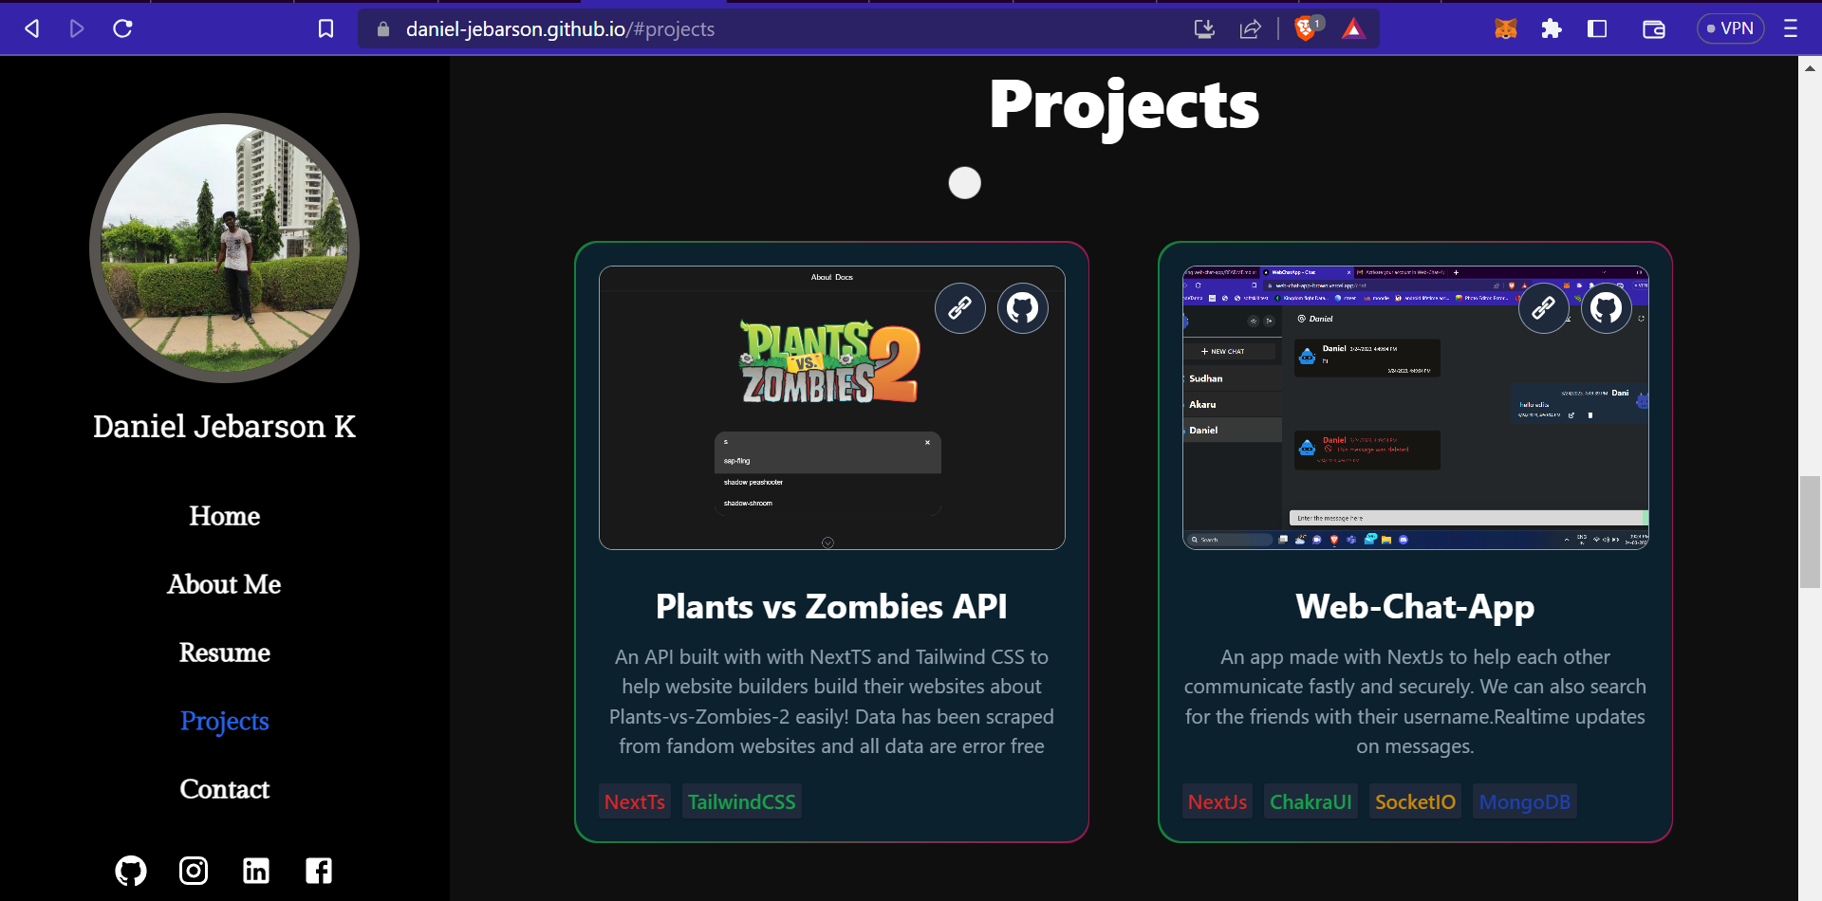Viewport: 1822px width, 901px height.
Task: Open the live demo link on Web-Chat-App
Action: pos(1544,308)
